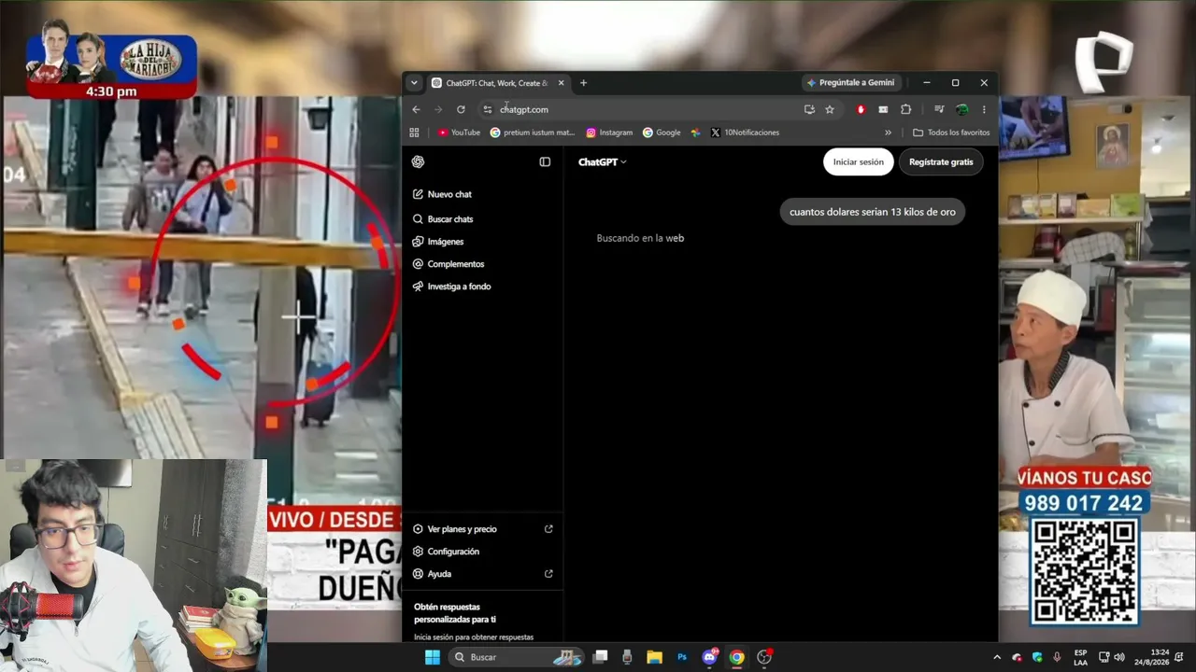Open the Google bookmark
This screenshot has height=672, width=1196.
(x=662, y=133)
